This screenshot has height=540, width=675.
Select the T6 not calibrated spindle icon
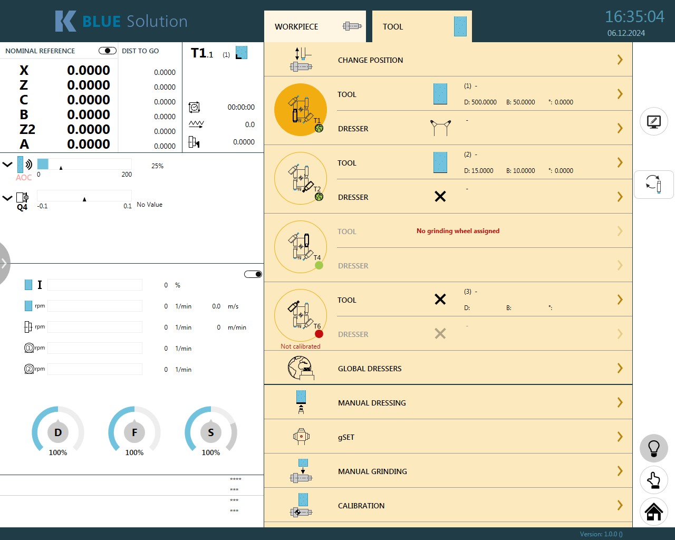coord(301,315)
